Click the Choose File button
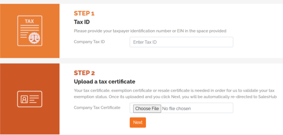 click(147, 109)
